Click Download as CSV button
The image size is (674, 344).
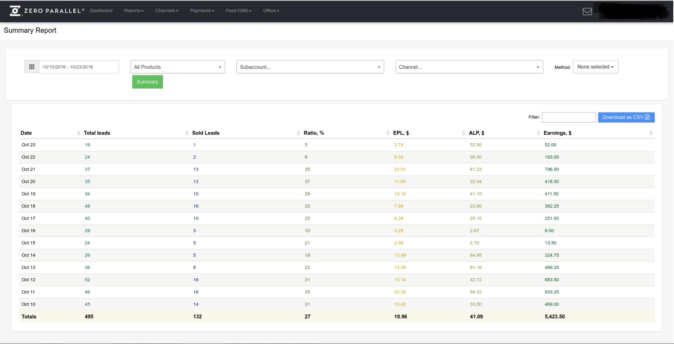626,117
